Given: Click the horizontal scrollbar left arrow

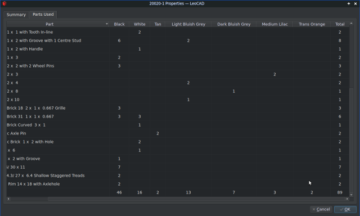Looking at the screenshot, I should (8, 199).
